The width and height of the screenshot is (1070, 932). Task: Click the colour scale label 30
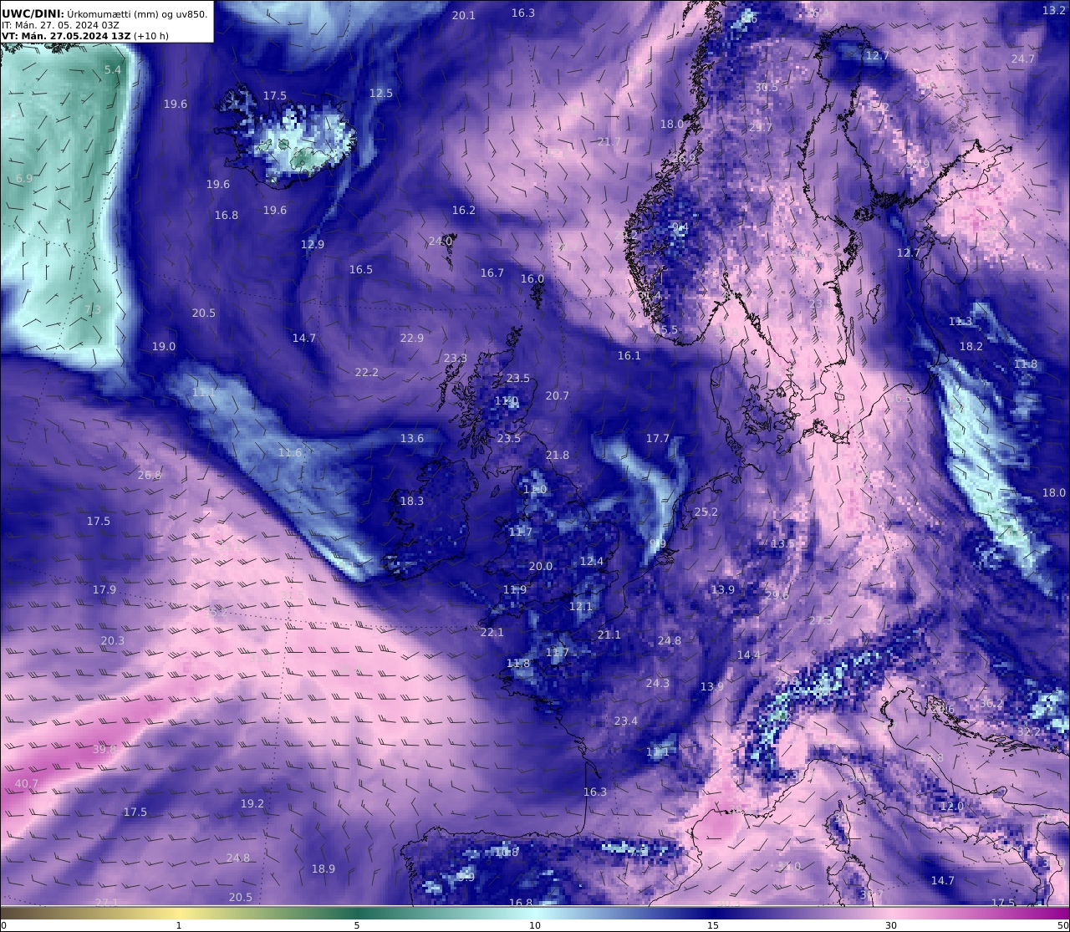[x=891, y=925]
